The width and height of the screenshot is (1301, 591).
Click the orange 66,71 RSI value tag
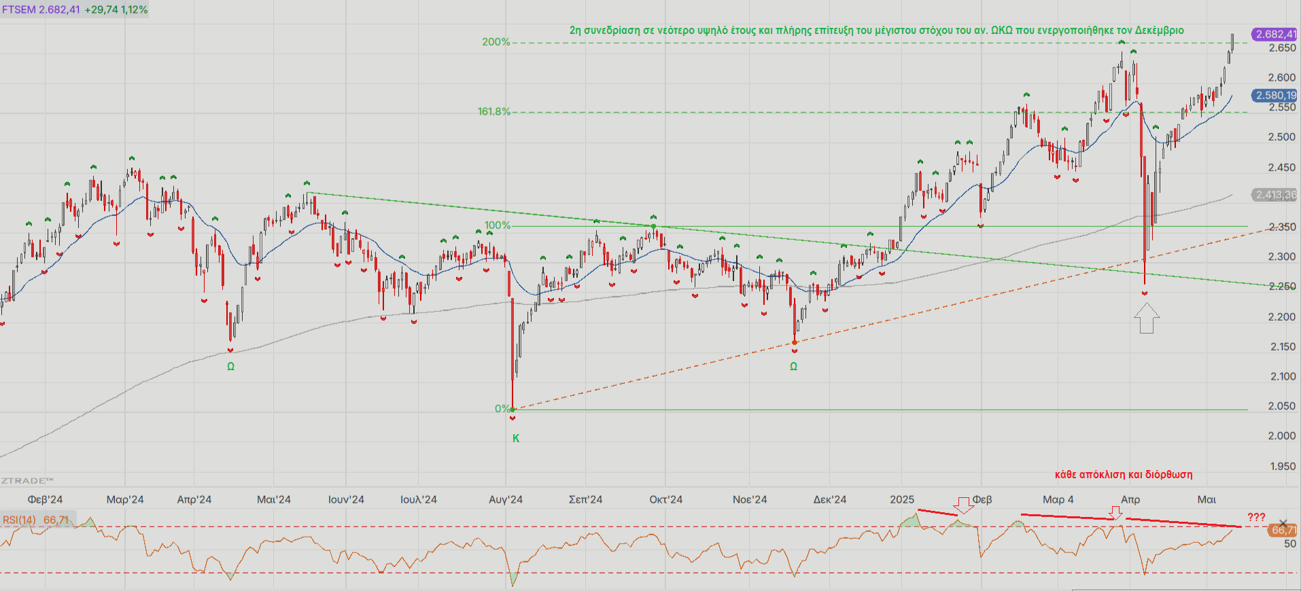[x=1283, y=530]
